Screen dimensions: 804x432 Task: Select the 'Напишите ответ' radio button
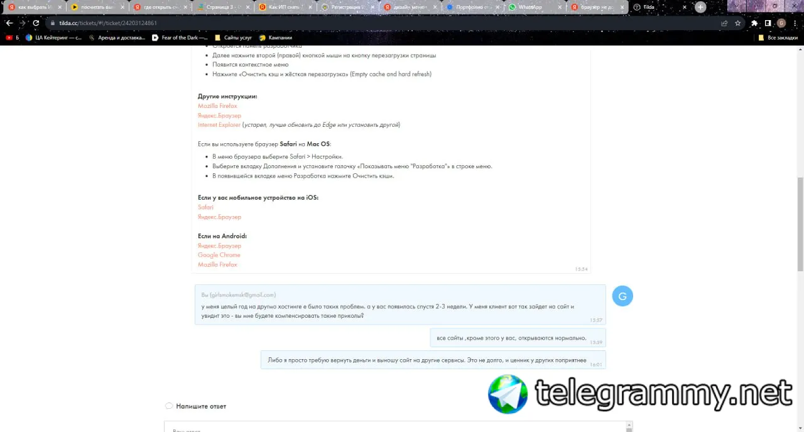tap(169, 406)
